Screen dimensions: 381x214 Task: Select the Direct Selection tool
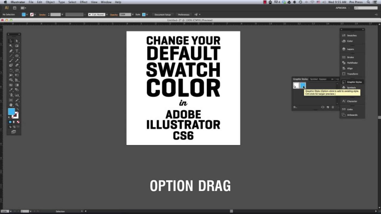click(17, 41)
